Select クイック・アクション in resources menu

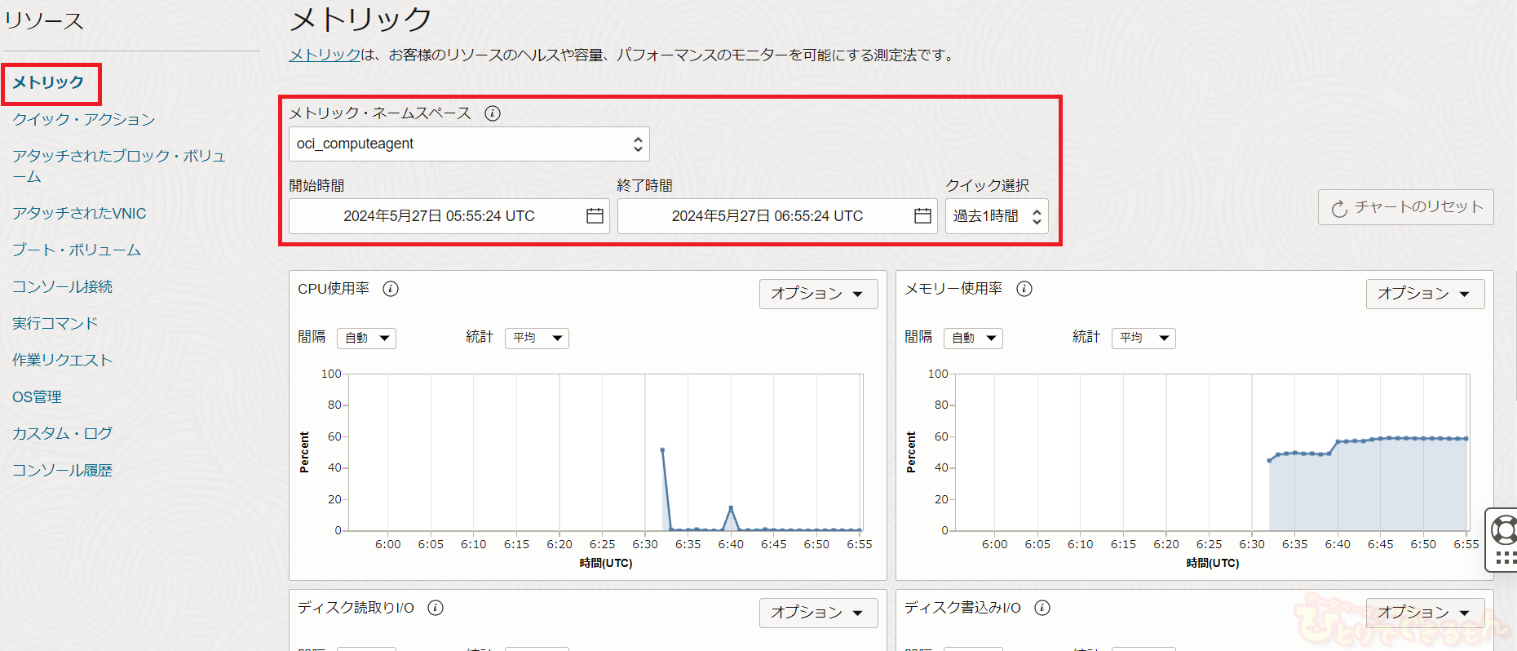click(83, 119)
